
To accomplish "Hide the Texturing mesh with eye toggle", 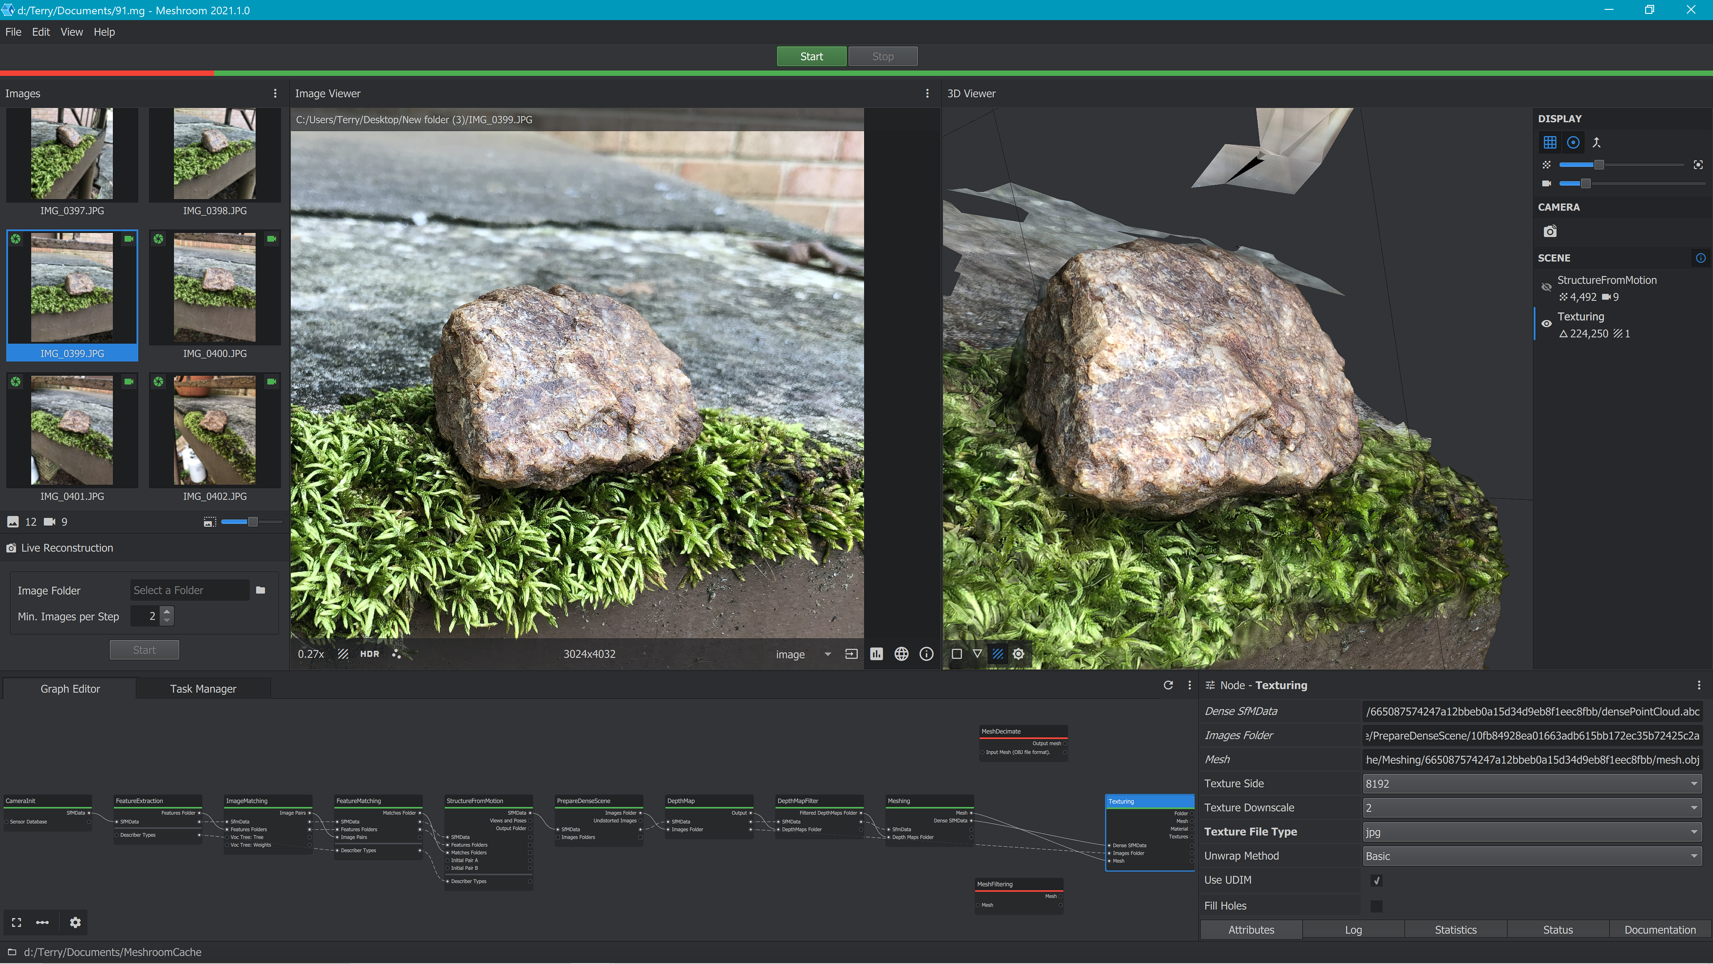I will pos(1547,324).
